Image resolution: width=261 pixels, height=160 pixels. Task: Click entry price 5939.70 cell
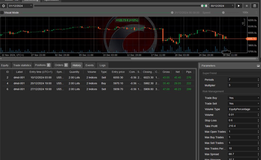(118, 89)
